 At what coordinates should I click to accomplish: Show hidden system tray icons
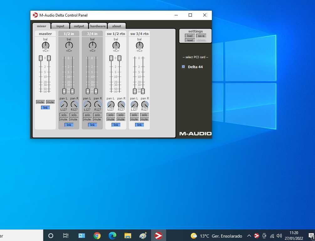[x=249, y=236]
